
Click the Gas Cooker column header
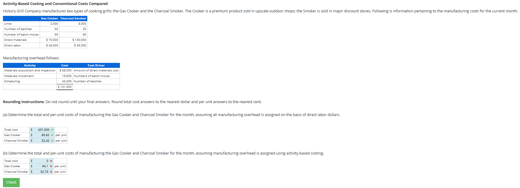[49, 18]
